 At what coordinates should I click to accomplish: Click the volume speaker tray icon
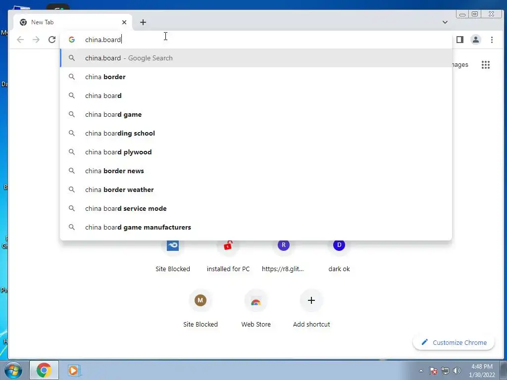[x=457, y=371]
